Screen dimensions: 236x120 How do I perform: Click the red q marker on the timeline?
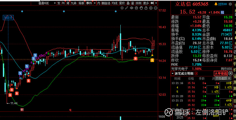pyautogui.click(x=70, y=110)
